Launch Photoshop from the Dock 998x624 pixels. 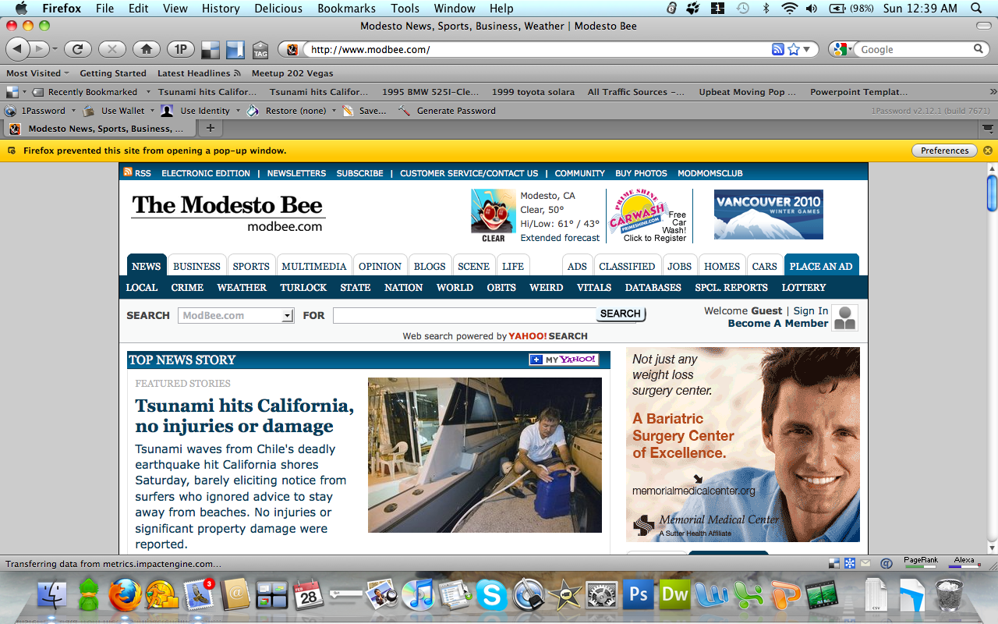tap(638, 595)
